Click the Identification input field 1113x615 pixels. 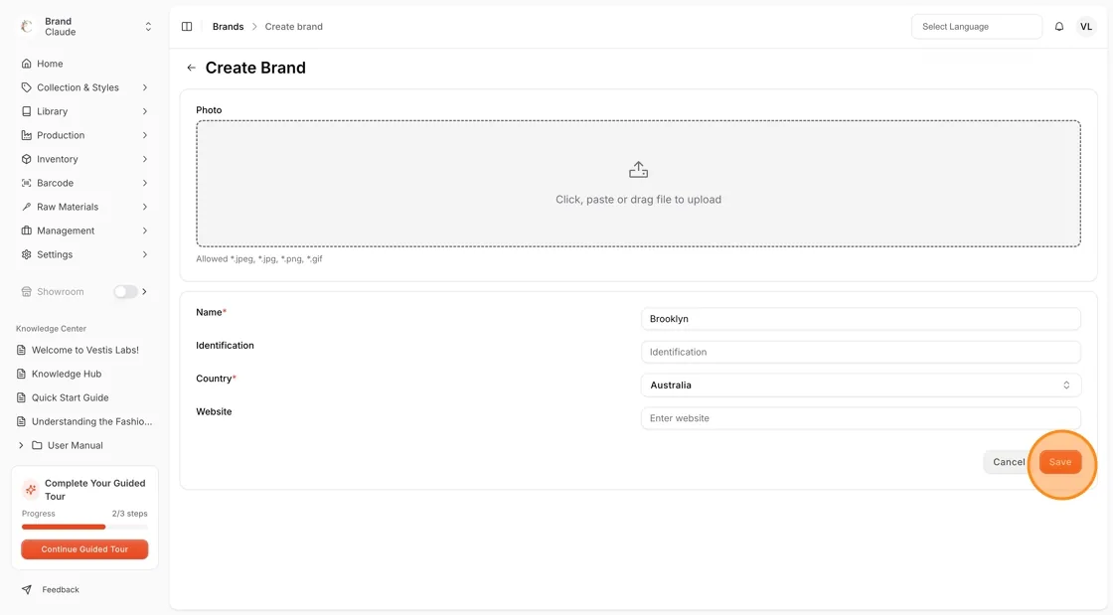(x=861, y=352)
